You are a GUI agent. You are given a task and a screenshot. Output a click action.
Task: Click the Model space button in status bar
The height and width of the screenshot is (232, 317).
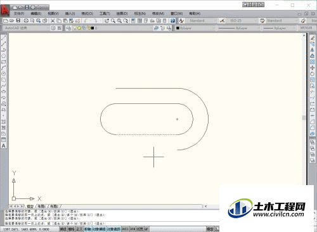pyautogui.click(x=210, y=229)
